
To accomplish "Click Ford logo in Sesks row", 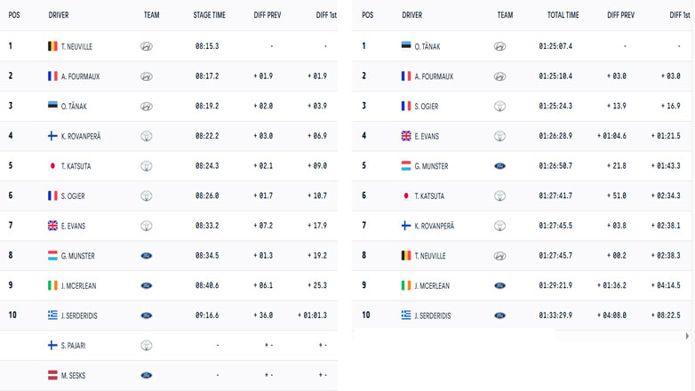I will (147, 376).
